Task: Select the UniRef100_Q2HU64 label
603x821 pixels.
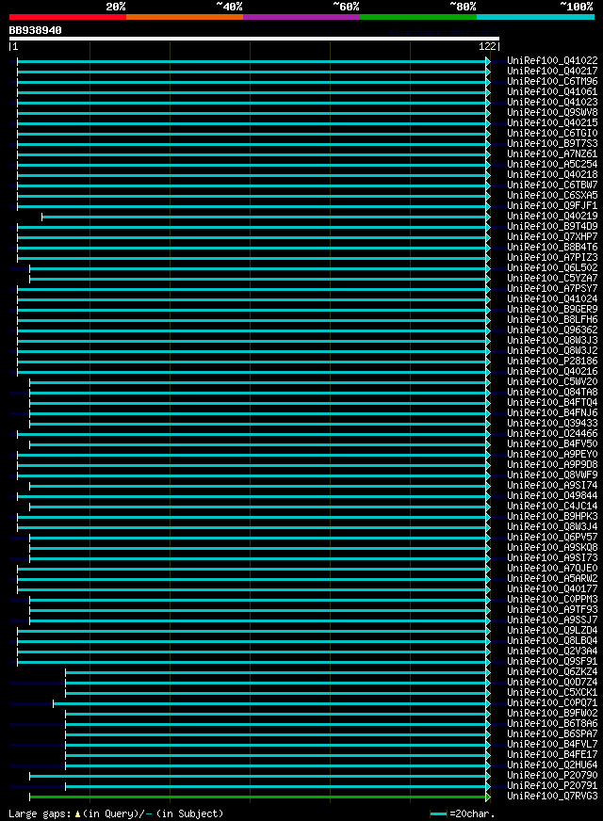Action: [552, 765]
